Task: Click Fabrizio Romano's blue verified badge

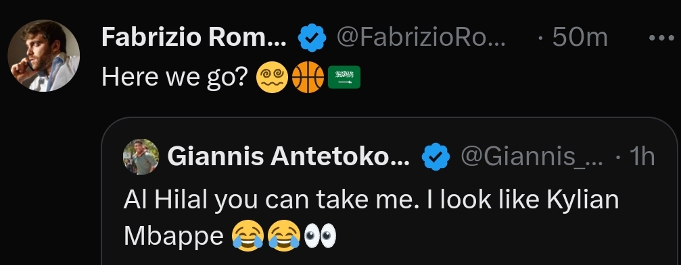Action: [312, 38]
